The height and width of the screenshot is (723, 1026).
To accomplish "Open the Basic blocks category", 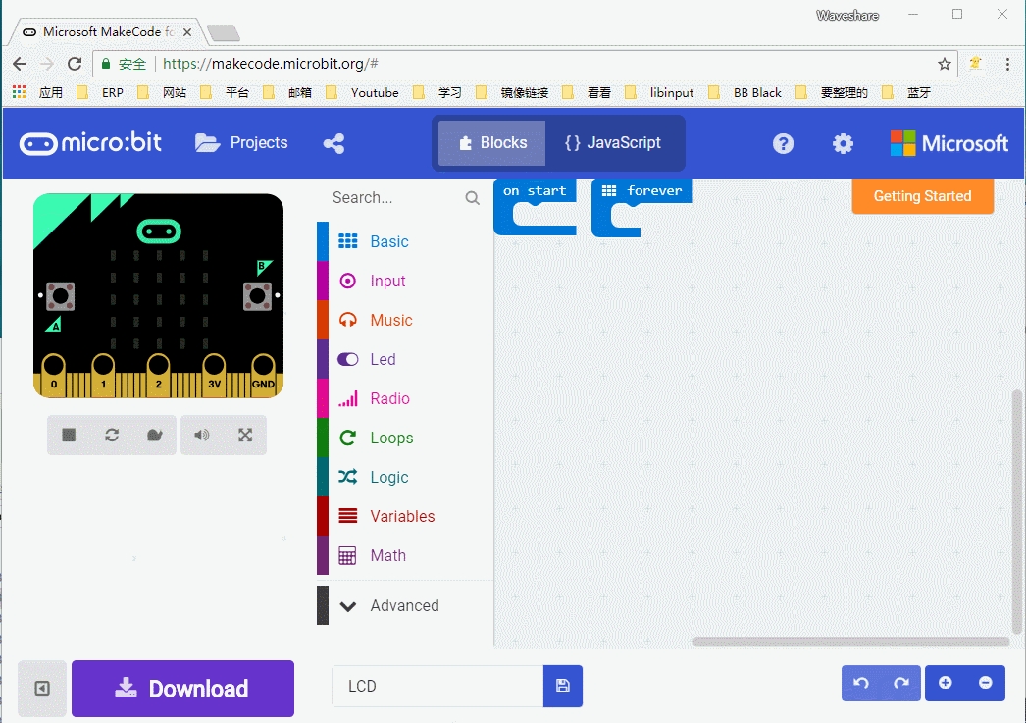I will point(388,241).
